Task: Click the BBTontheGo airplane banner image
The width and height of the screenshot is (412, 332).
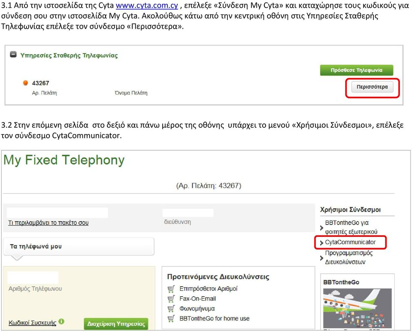Action: (x=357, y=308)
